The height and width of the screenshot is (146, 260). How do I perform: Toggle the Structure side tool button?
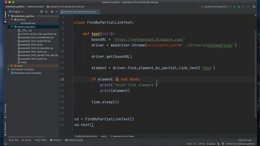click(x=5, y=111)
